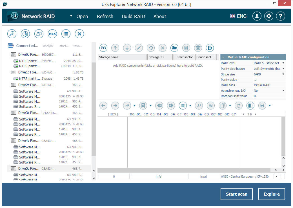Click the RAID alias value field
This screenshot has width=293, height=208.
pyautogui.click(x=269, y=85)
